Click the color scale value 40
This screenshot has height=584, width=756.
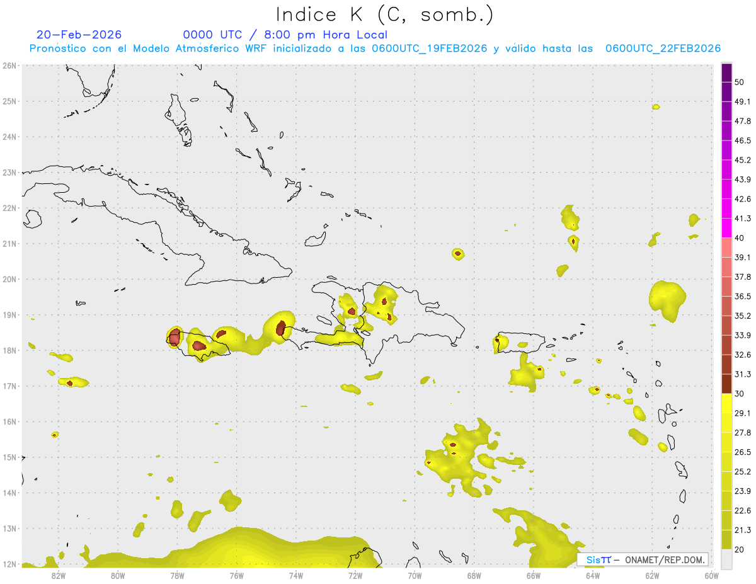739,238
